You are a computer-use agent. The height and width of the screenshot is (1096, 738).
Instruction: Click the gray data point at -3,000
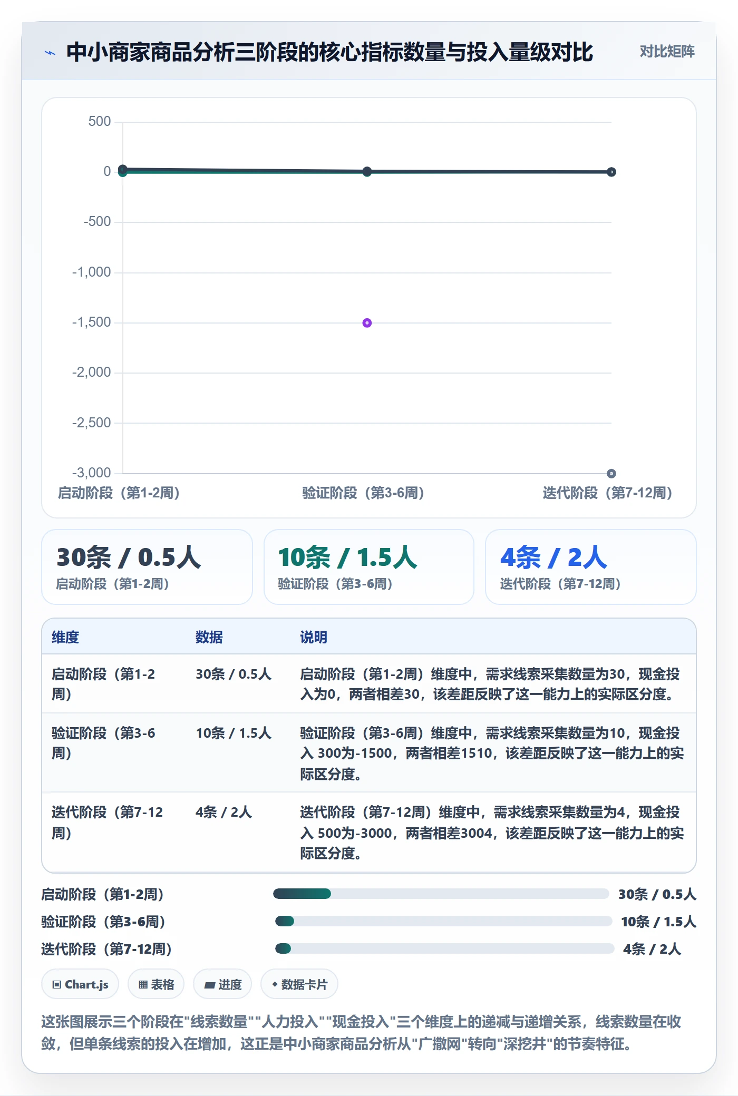pos(611,473)
